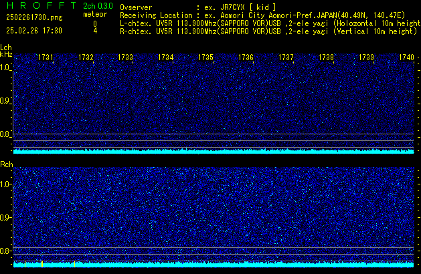Click the meteor count value '0'

tap(95, 24)
